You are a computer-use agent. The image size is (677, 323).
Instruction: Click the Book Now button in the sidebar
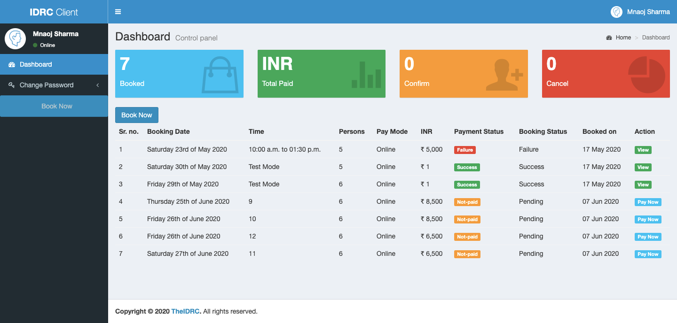click(56, 106)
